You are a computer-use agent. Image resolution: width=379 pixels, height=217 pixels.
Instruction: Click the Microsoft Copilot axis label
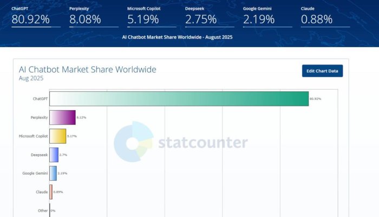coord(34,136)
